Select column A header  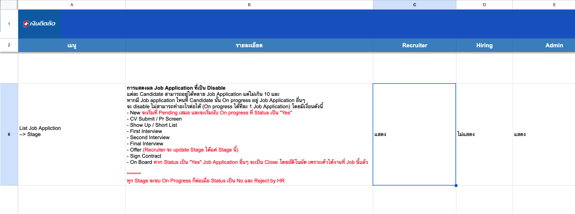(x=72, y=5)
